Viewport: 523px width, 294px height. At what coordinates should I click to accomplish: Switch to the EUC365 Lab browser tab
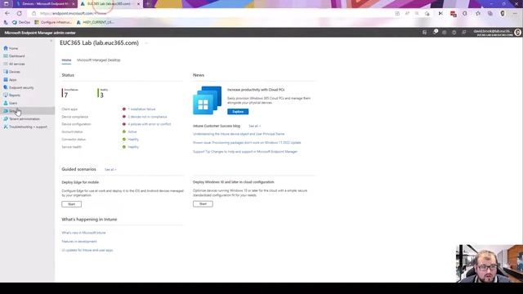point(109,3)
